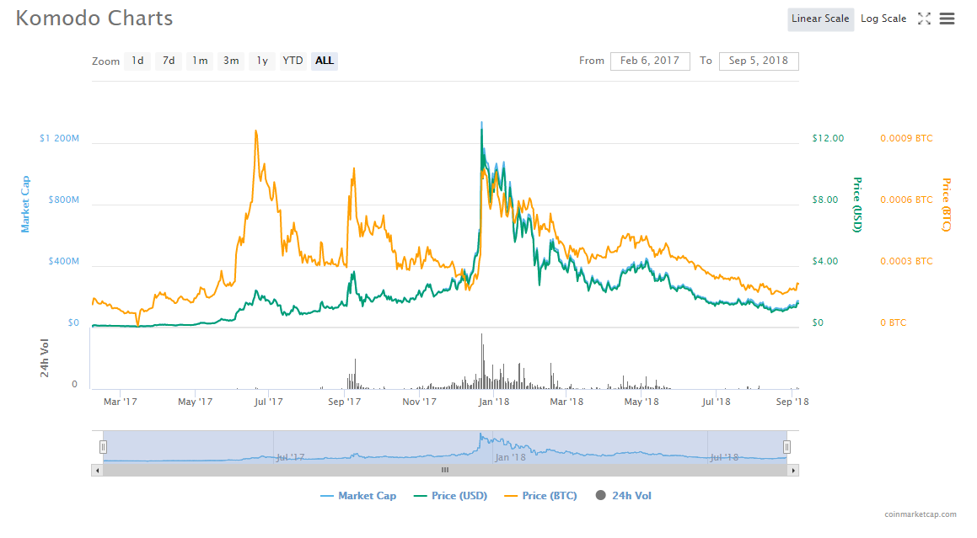Click the navigator scrollbar right arrow

(x=793, y=470)
